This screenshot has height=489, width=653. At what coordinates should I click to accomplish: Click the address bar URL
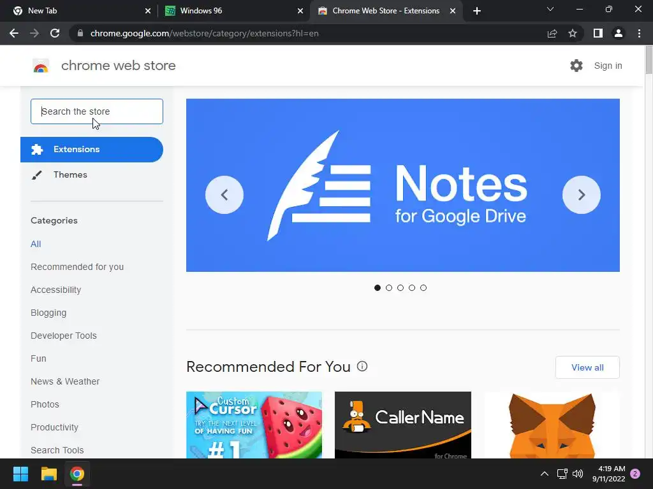click(205, 33)
